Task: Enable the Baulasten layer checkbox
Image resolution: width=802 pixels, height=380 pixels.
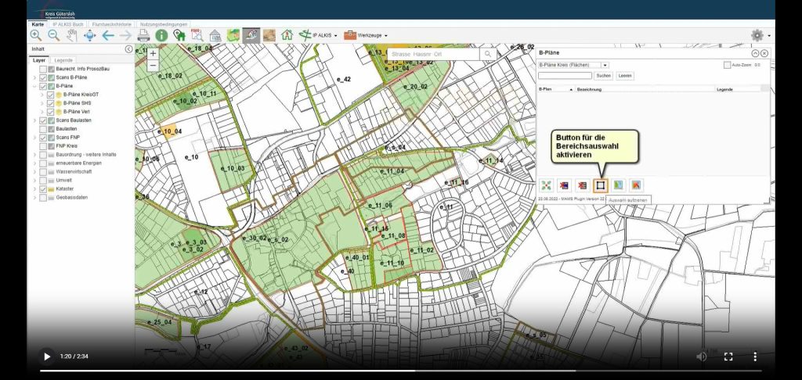Action: click(x=44, y=129)
